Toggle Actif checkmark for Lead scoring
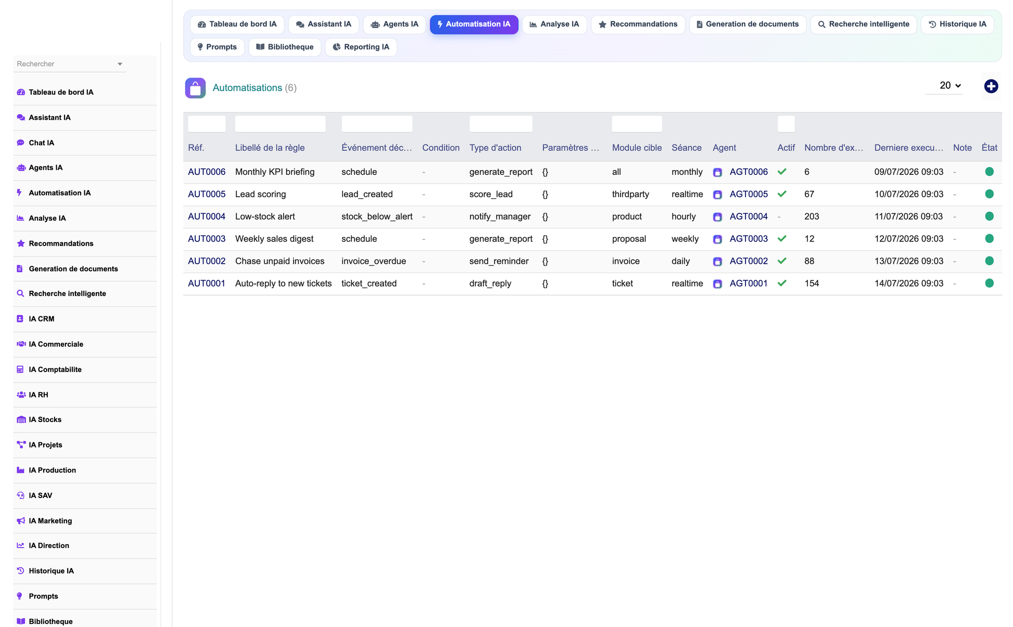The height and width of the screenshot is (627, 1013). click(782, 194)
